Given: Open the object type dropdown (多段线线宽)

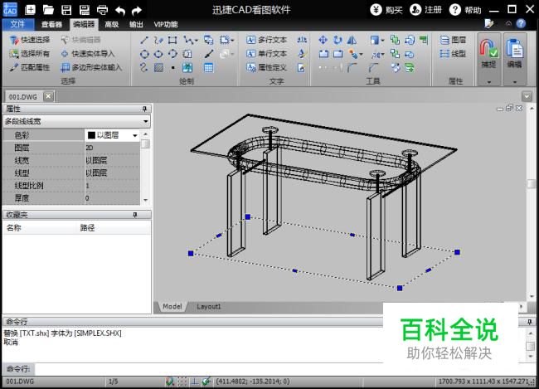Looking at the screenshot, I should pos(145,121).
